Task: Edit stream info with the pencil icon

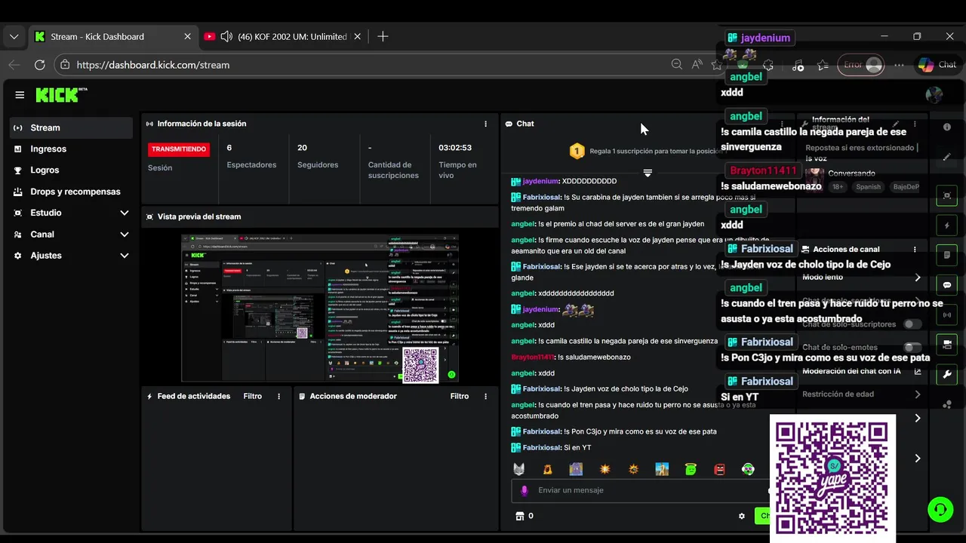Action: [896, 124]
